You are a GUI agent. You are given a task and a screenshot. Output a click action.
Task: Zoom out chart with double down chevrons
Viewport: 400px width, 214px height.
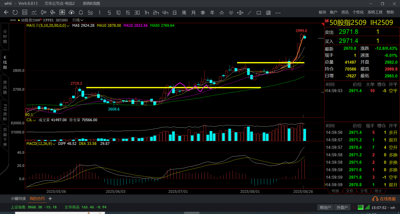[231, 13]
